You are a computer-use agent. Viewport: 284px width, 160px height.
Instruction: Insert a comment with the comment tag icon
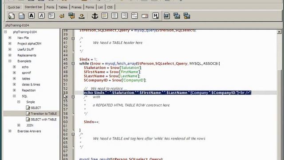pyautogui.click(x=134, y=16)
